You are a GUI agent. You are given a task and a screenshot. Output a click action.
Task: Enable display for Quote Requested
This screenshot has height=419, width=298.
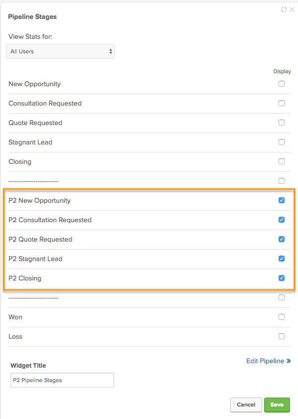tap(282, 123)
